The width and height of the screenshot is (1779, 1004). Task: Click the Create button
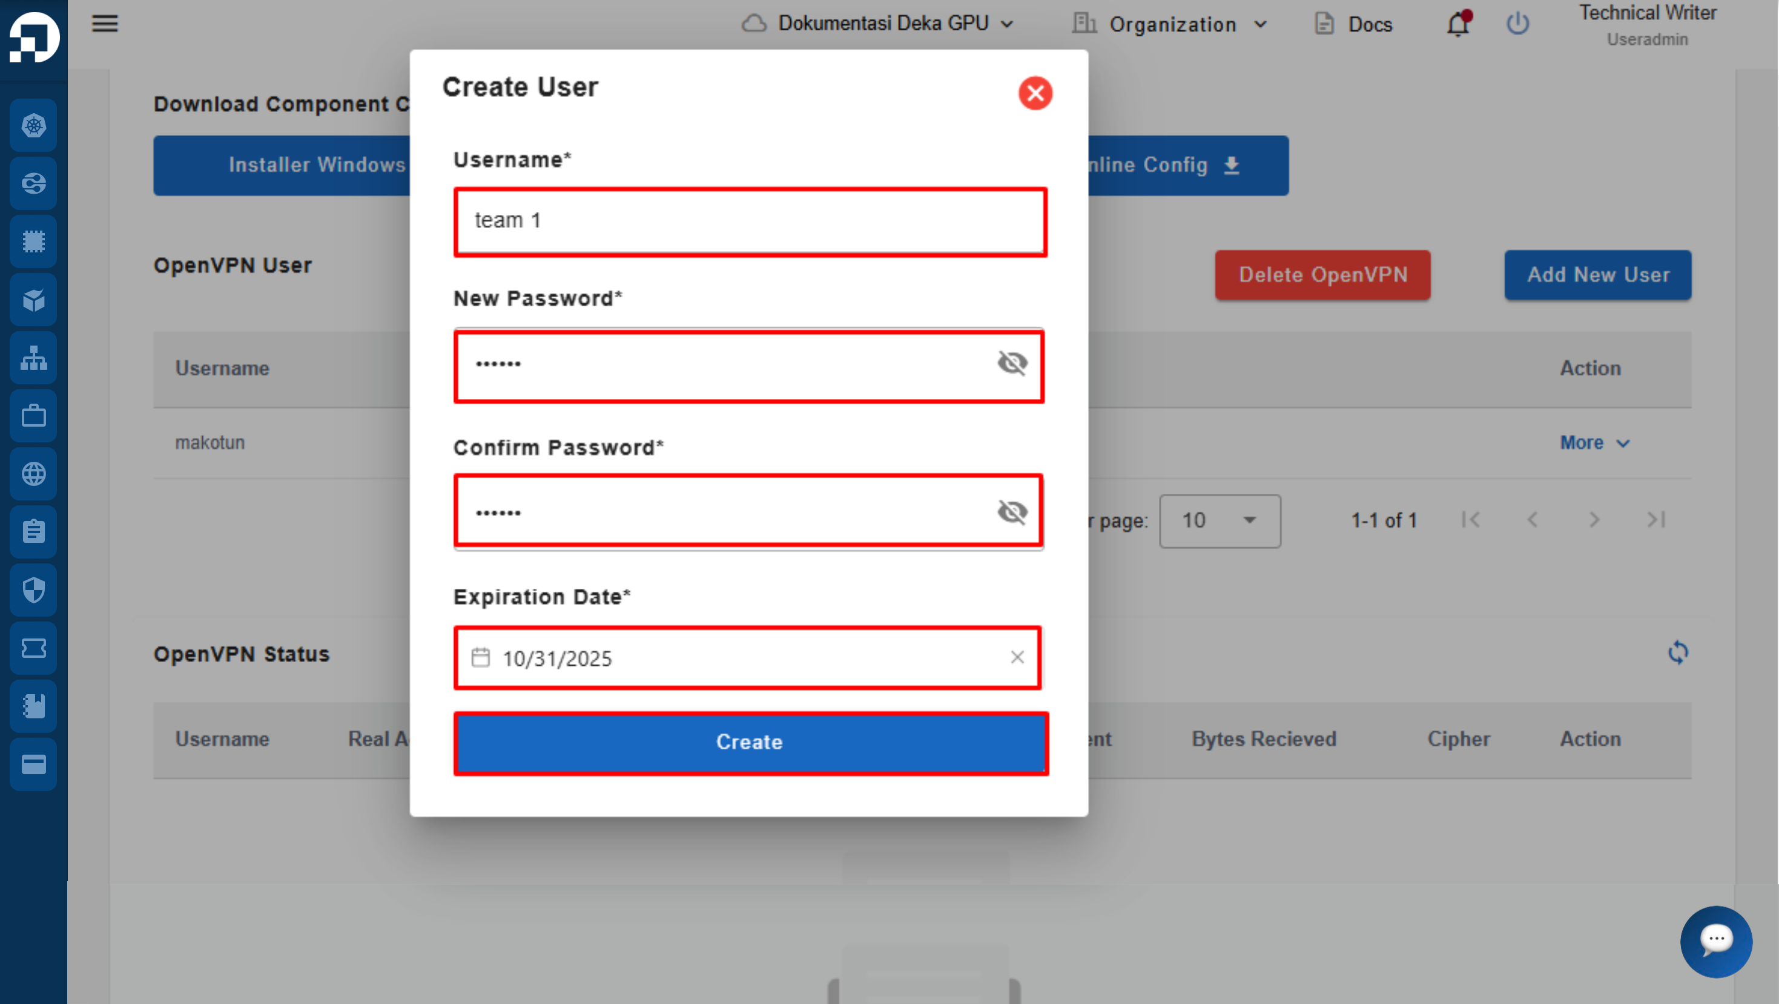point(751,743)
